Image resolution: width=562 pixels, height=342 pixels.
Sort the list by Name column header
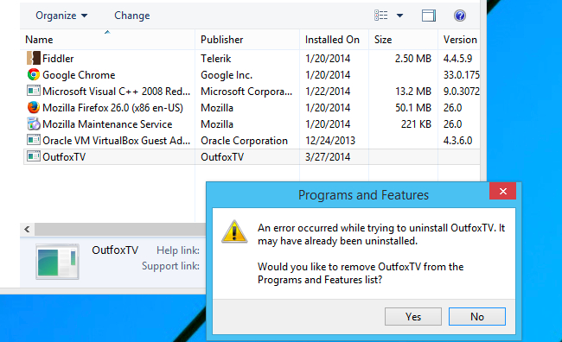tap(39, 40)
